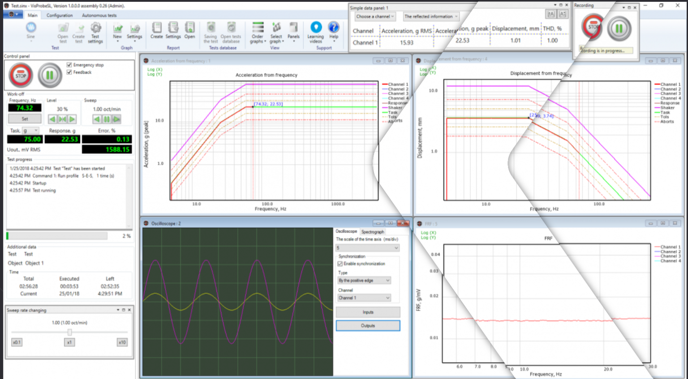
Task: Set sweep rate multiplier x1
Action: [x=69, y=342]
